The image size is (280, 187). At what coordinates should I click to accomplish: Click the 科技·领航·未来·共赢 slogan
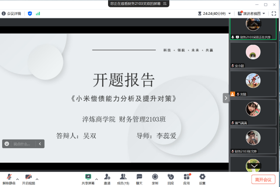point(188,50)
